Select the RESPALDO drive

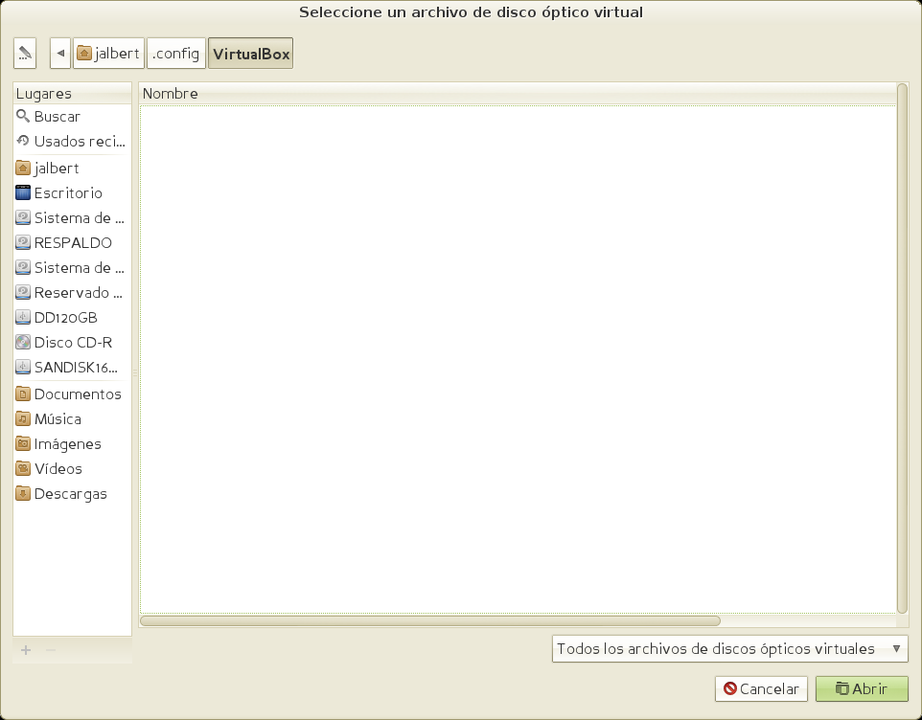tap(73, 243)
